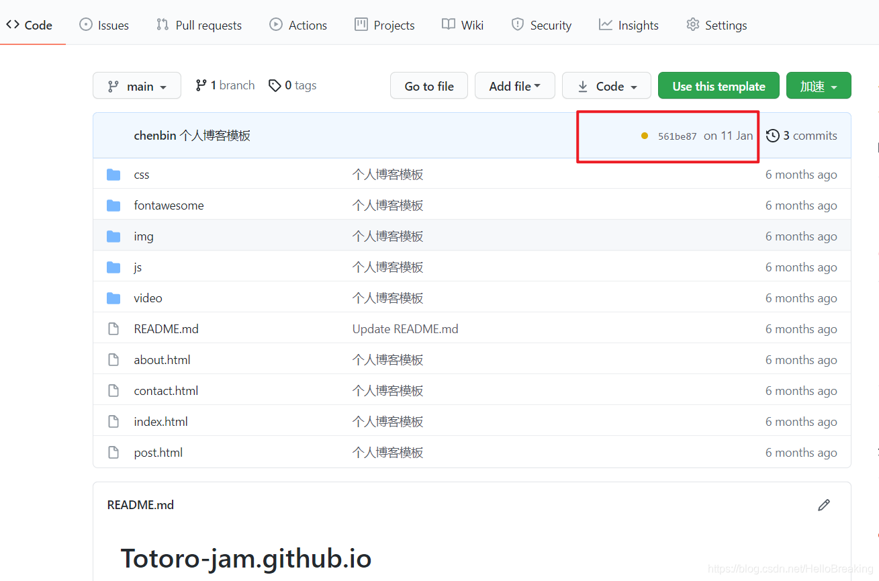The height and width of the screenshot is (581, 879).
Task: Switch to Pull requests tab
Action: [199, 25]
